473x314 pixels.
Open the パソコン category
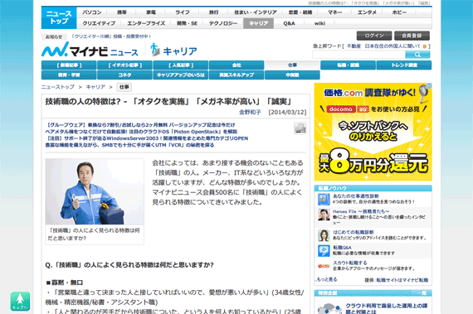point(92,12)
